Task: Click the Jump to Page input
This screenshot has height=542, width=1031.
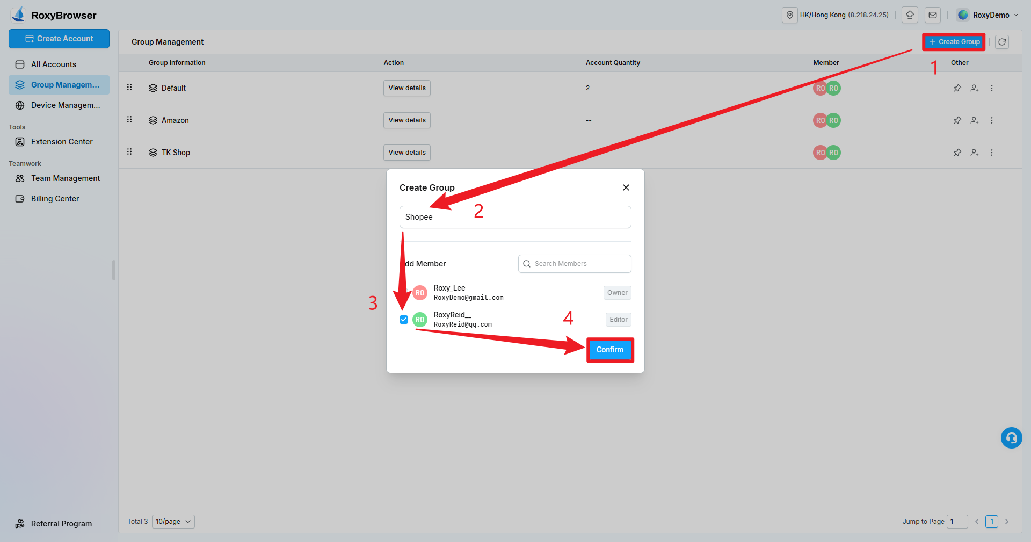Action: point(957,522)
